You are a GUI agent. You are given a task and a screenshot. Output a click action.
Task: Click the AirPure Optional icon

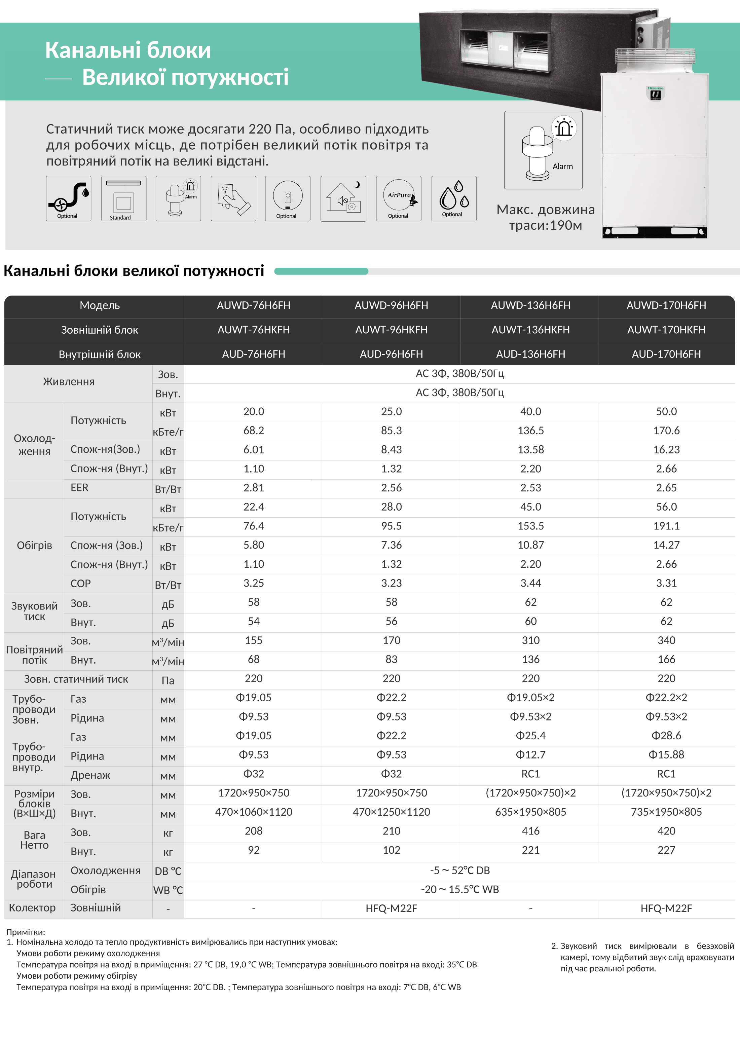[x=399, y=199]
